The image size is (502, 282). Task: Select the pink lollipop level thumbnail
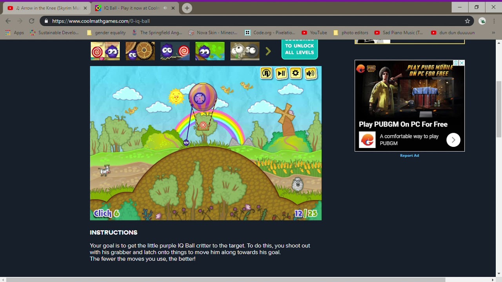coord(105,51)
